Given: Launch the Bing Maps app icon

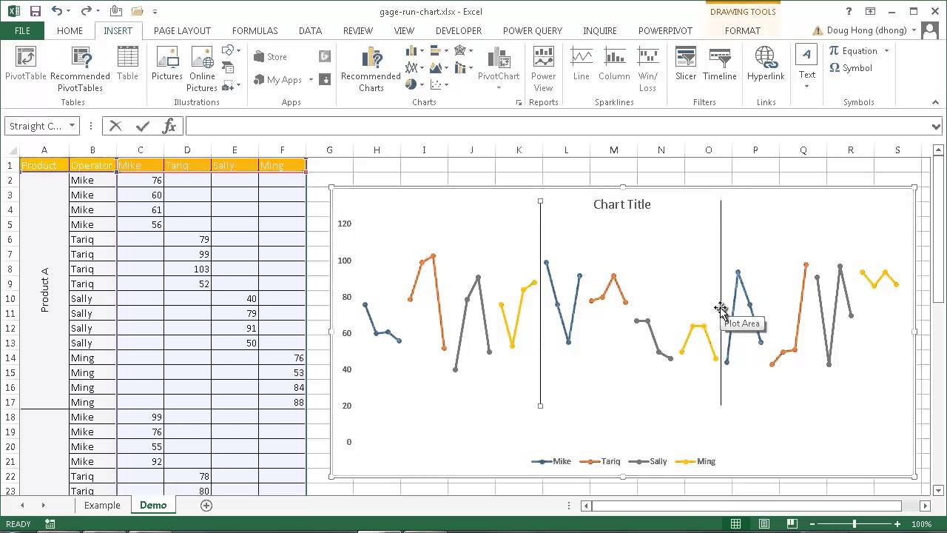Looking at the screenshot, I should pyautogui.click(x=324, y=57).
